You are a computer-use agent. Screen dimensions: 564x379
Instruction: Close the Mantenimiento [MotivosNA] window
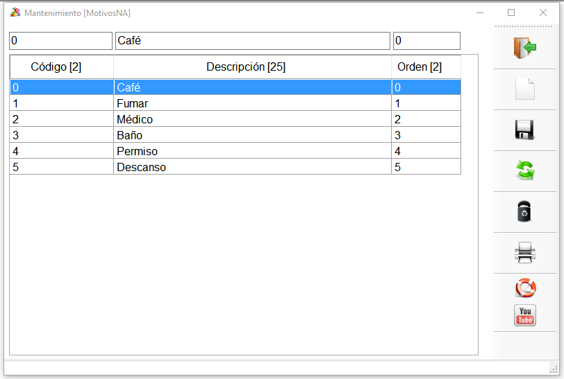[x=542, y=12]
